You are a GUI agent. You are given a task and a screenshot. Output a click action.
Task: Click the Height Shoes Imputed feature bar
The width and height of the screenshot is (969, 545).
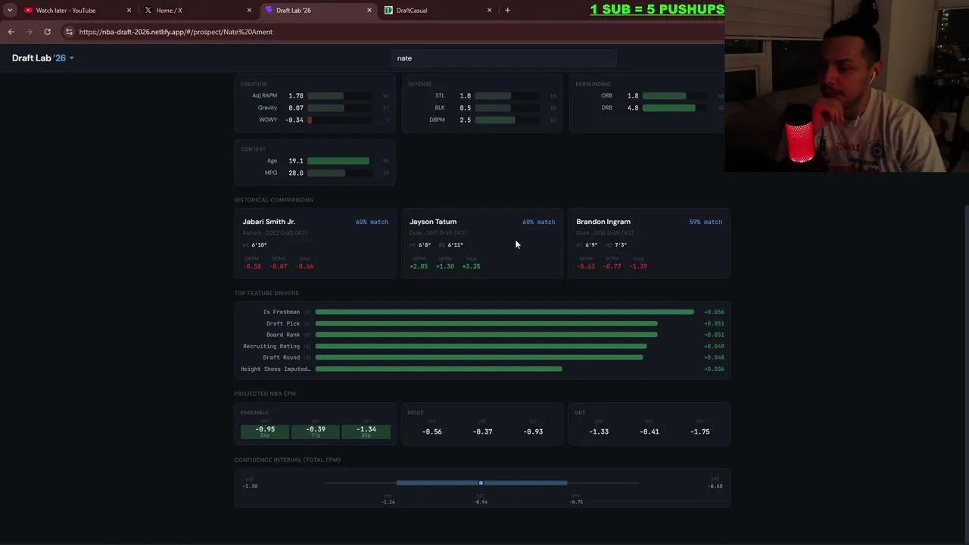(x=438, y=369)
